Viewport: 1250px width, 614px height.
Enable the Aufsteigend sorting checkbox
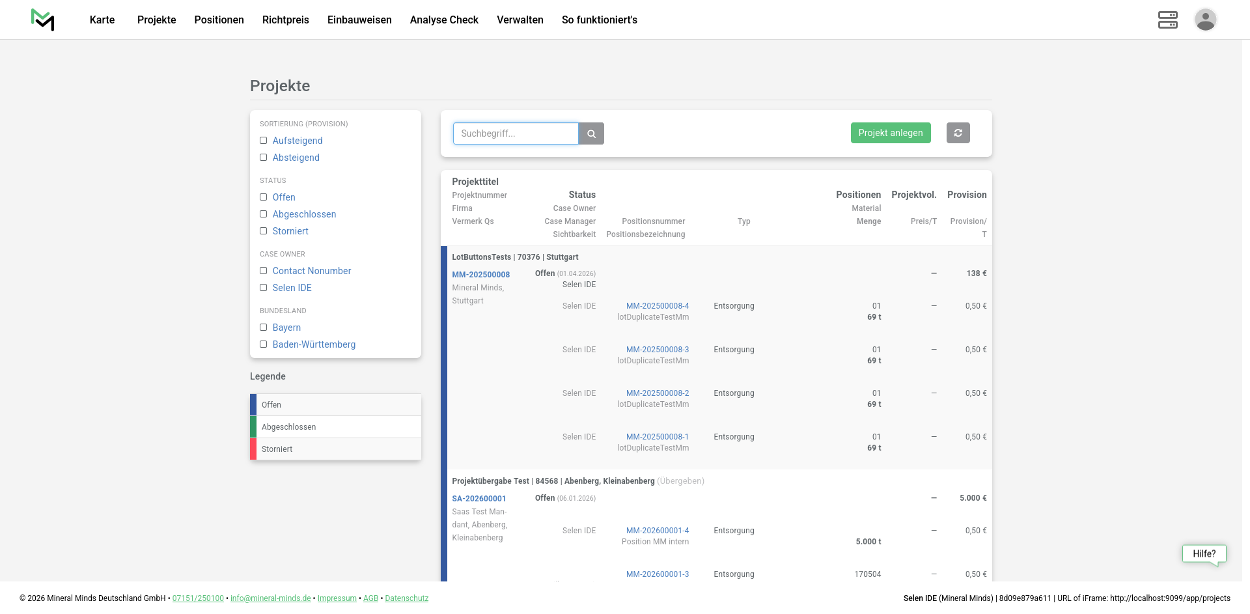tap(264, 141)
